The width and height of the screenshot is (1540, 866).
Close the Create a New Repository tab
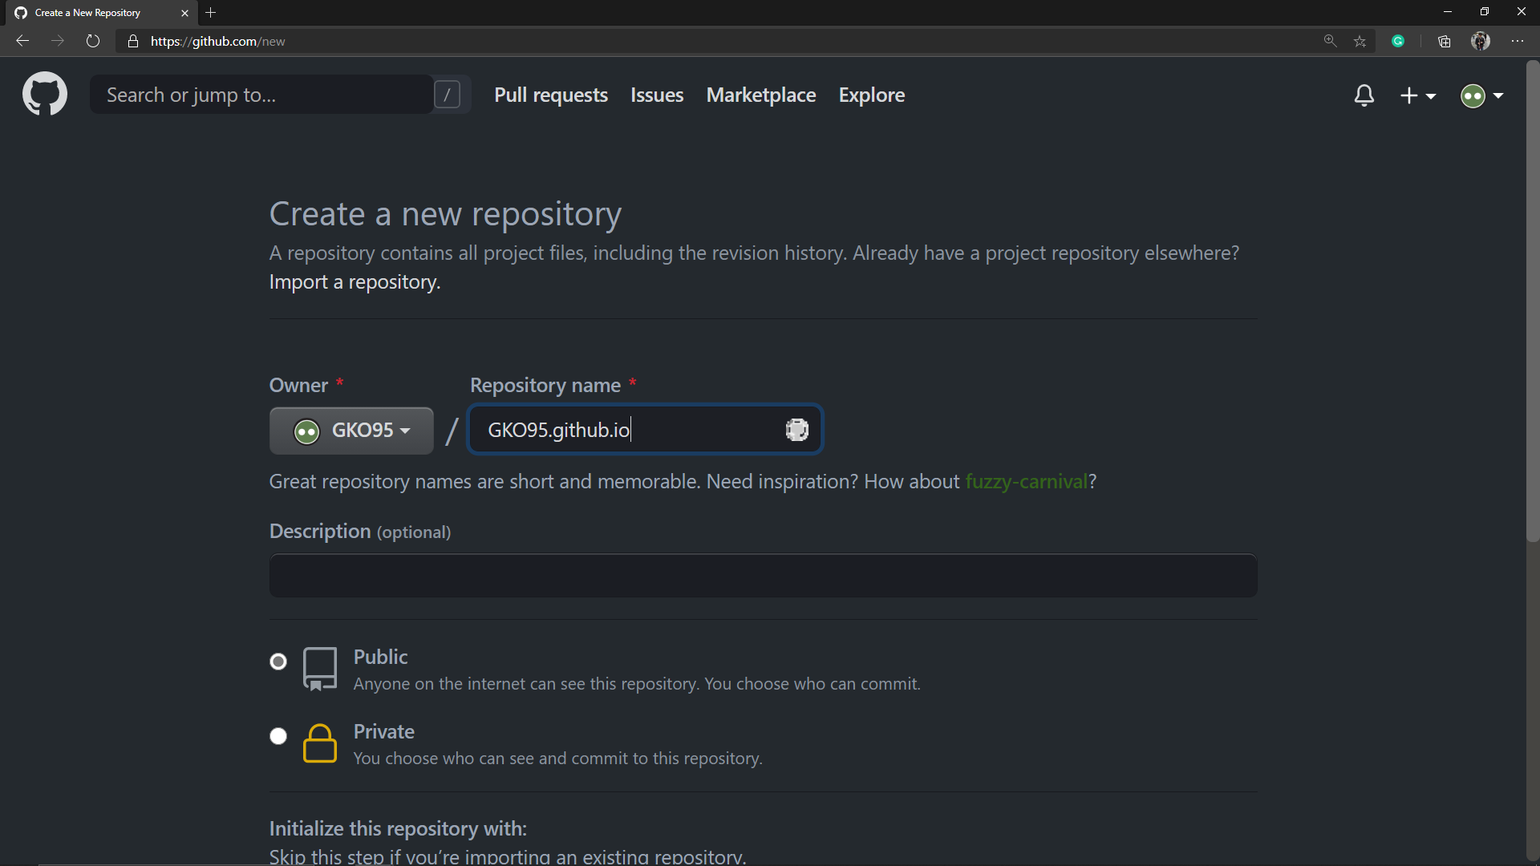184,13
